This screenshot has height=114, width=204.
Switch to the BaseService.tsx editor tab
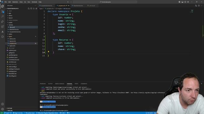point(78,6)
